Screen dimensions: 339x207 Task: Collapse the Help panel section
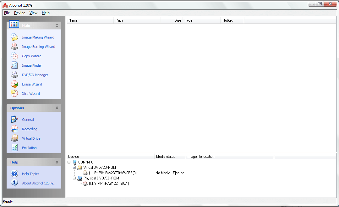point(57,162)
